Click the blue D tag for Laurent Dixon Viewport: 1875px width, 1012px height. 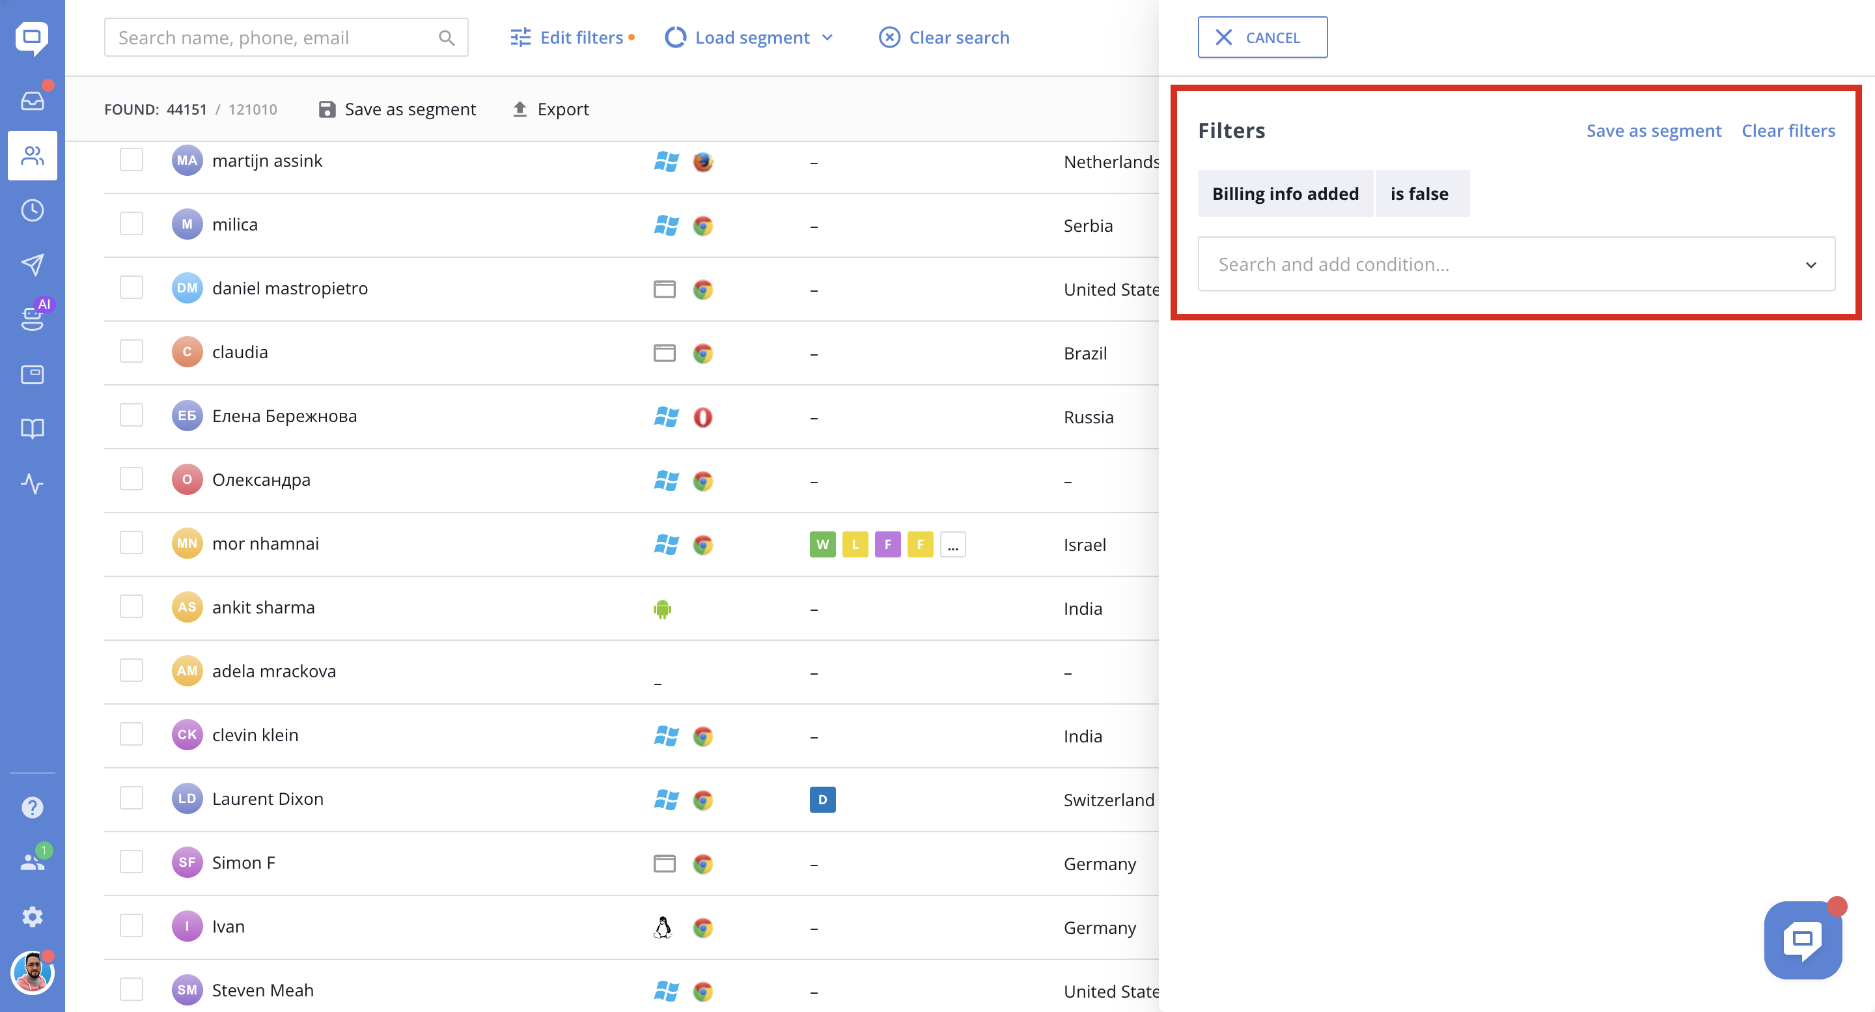click(x=822, y=800)
